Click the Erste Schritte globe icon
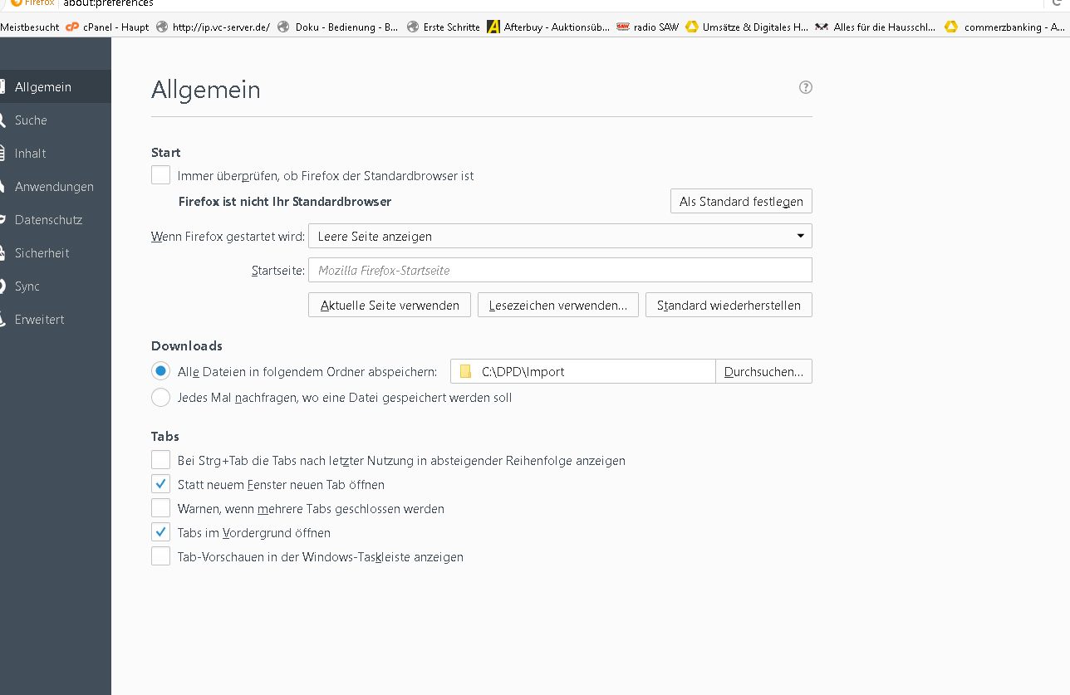The width and height of the screenshot is (1070, 695). [412, 27]
